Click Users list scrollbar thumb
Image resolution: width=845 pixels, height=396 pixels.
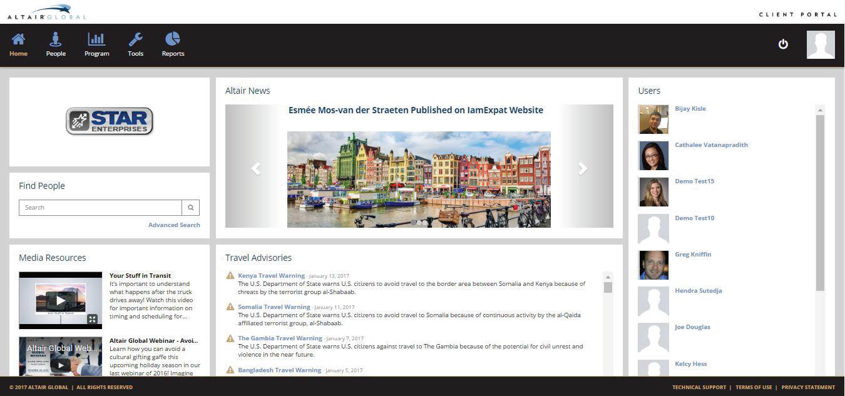tap(820, 203)
